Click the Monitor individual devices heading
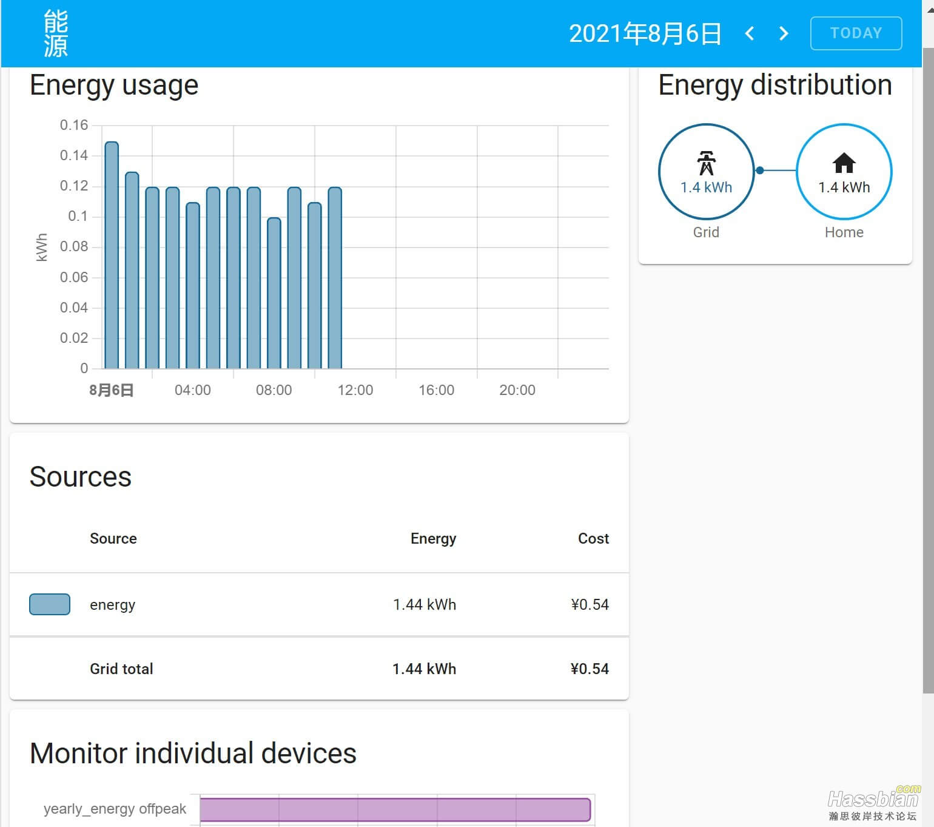The image size is (934, 827). pos(193,754)
